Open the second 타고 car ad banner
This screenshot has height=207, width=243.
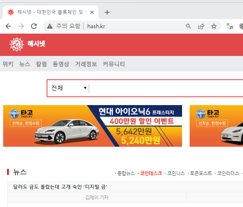pos(216,126)
